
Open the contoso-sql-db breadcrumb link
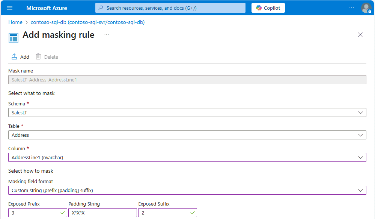tap(87, 22)
